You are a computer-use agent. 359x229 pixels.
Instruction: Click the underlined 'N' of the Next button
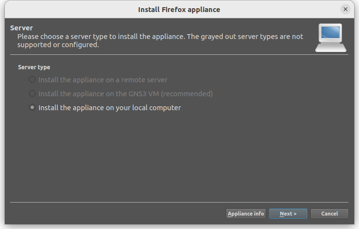click(x=282, y=214)
